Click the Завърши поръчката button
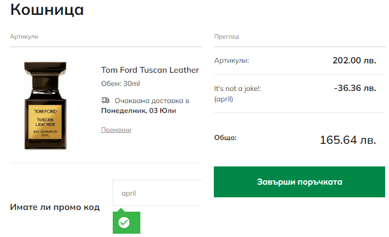Screen dimensions: 389x237 [299, 182]
